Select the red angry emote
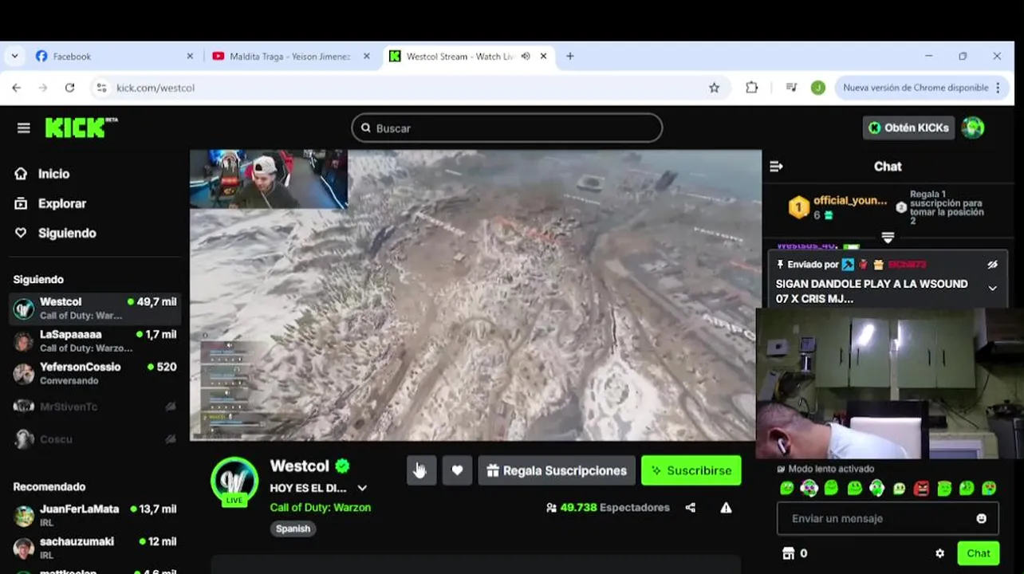Screen dimensions: 1024x574 [921, 488]
